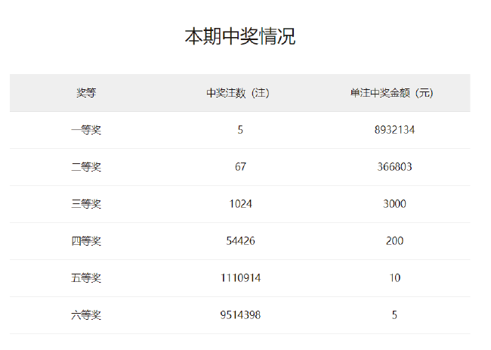Click the 中奖注数（注） column header
The height and width of the screenshot is (350, 491).
coord(239,93)
